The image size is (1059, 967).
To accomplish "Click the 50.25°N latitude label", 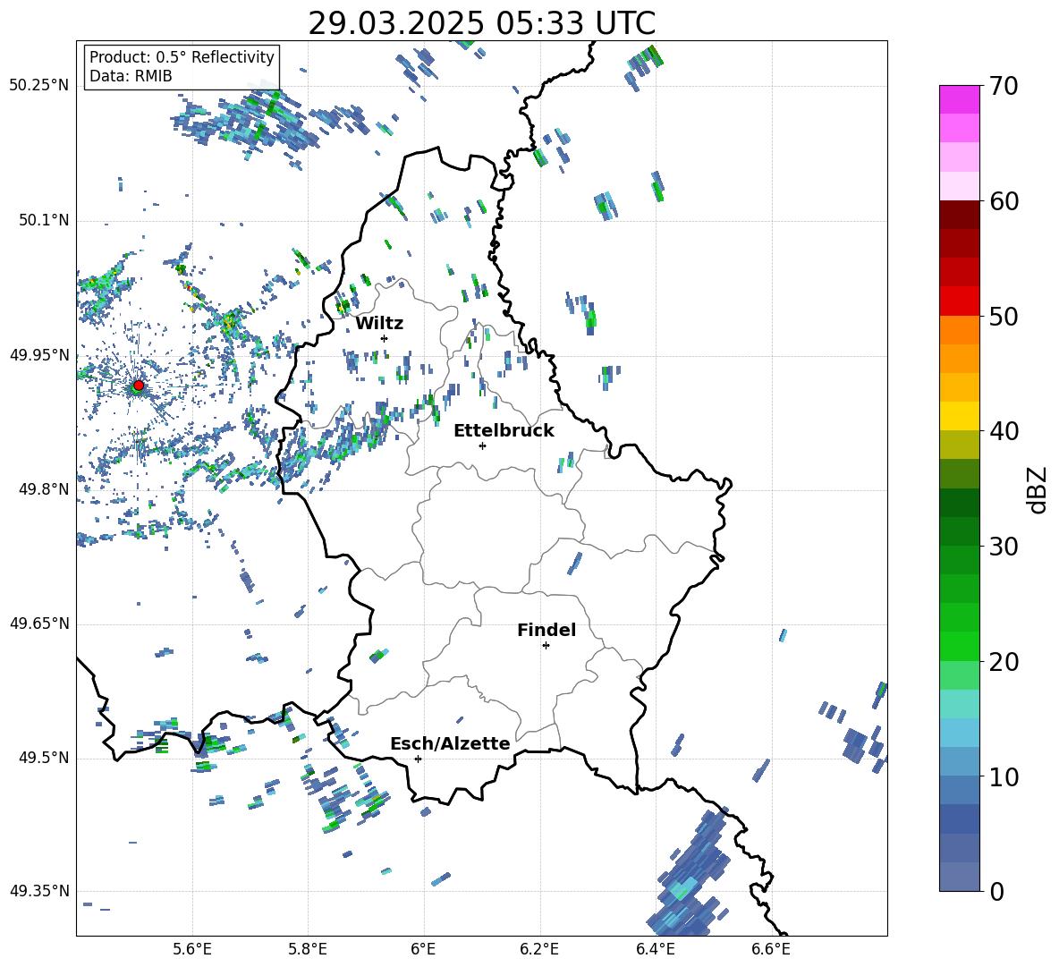I will click(x=39, y=86).
